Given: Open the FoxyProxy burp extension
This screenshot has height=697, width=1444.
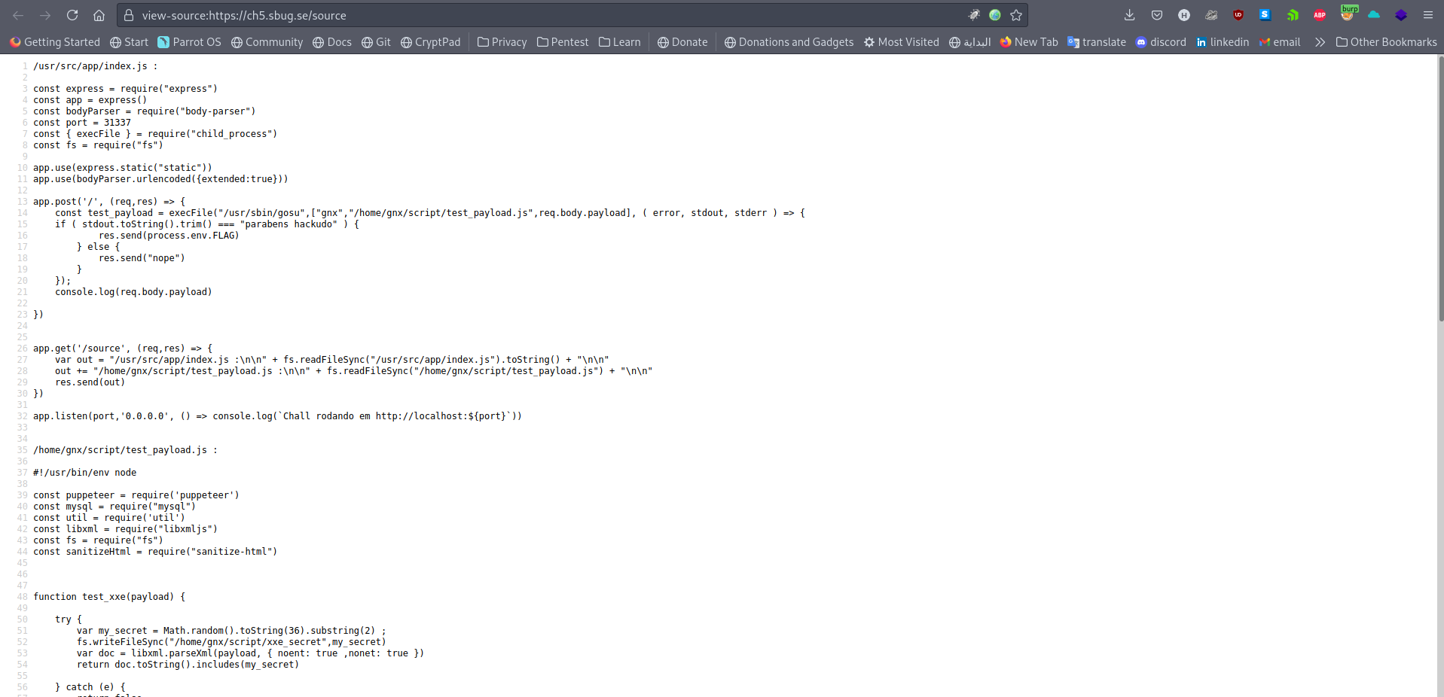Looking at the screenshot, I should tap(1348, 15).
